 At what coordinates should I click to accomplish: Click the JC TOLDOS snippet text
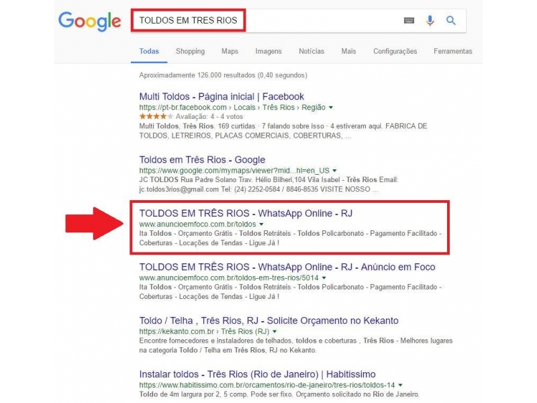tap(268, 184)
